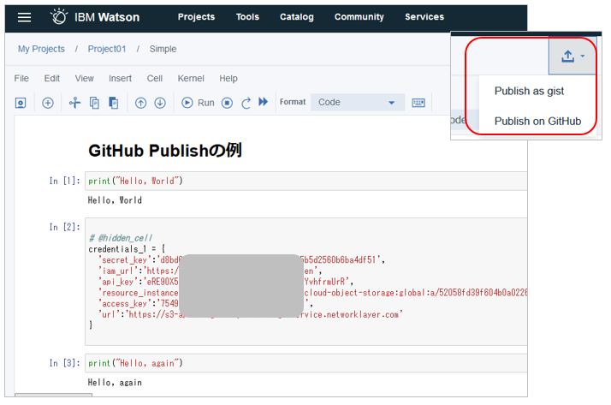611x405 pixels.
Task: Copy the selected cell
Action: pyautogui.click(x=94, y=103)
